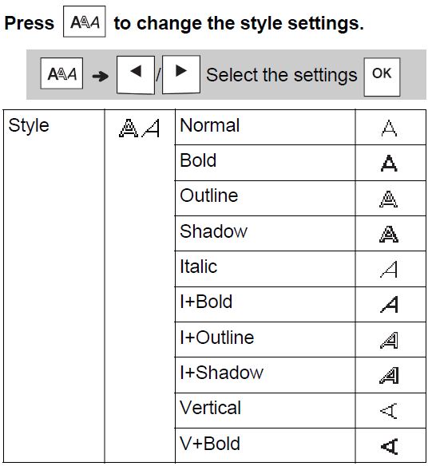Select the Vertical text row label
Screen dimensions: 432x466
coord(211,408)
